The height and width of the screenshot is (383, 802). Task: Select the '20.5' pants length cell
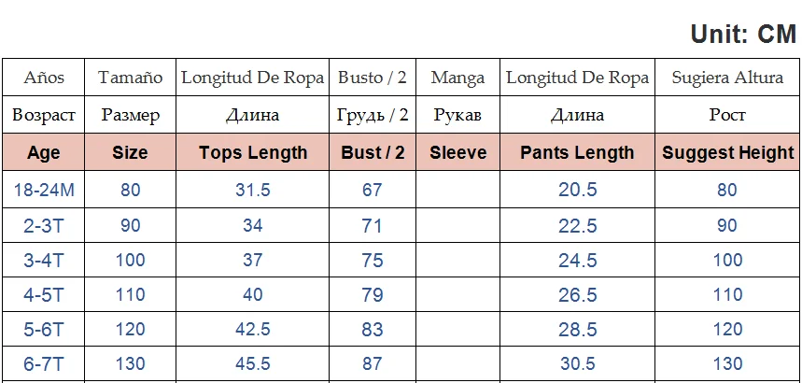point(577,190)
